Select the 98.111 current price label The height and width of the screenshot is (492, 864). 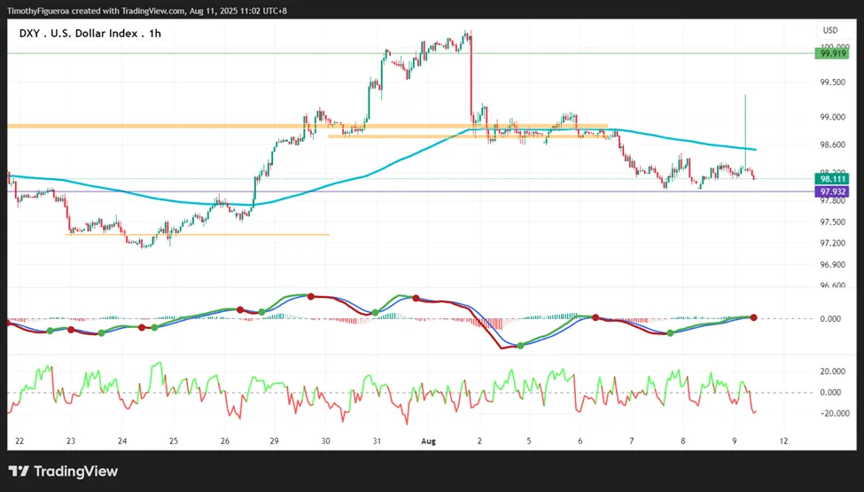[831, 178]
